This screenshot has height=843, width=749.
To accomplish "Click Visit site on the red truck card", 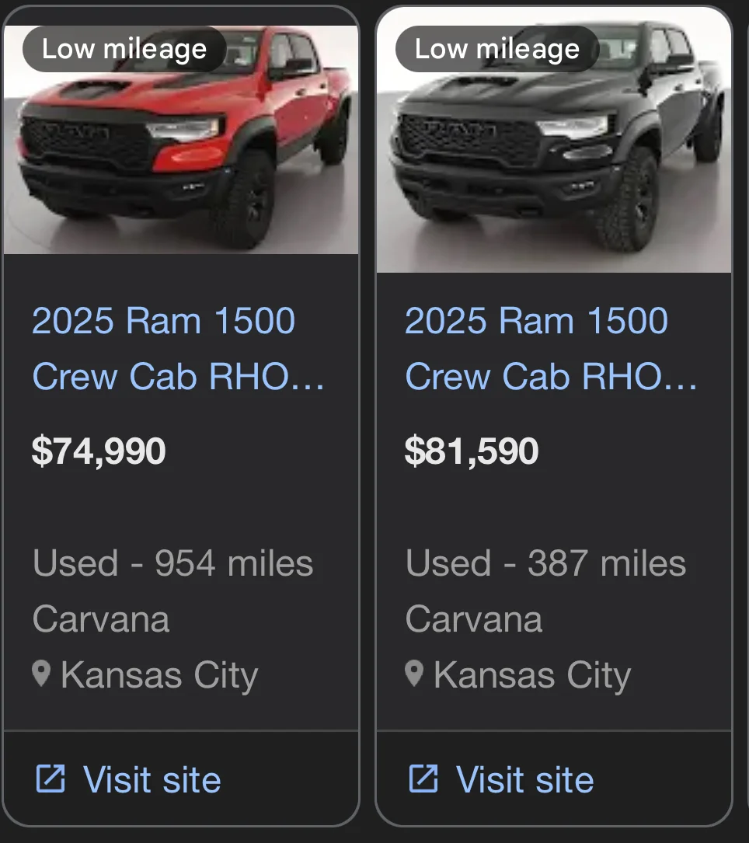I will pyautogui.click(x=128, y=779).
